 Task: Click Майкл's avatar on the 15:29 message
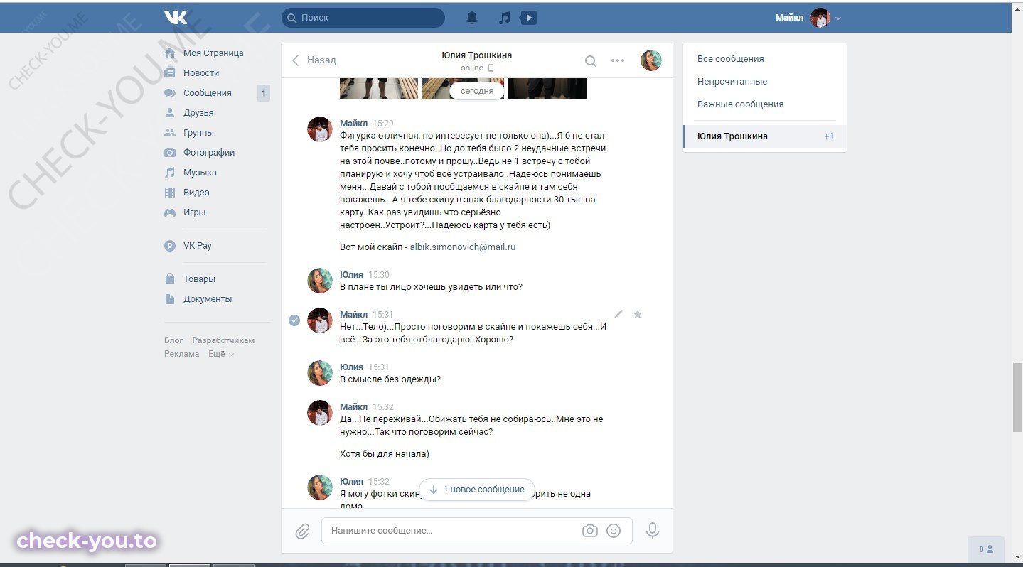click(x=320, y=129)
